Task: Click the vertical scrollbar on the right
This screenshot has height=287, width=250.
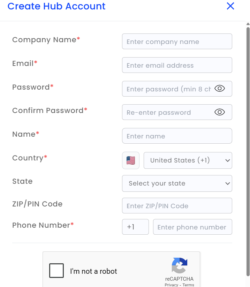Action: pyautogui.click(x=248, y=139)
